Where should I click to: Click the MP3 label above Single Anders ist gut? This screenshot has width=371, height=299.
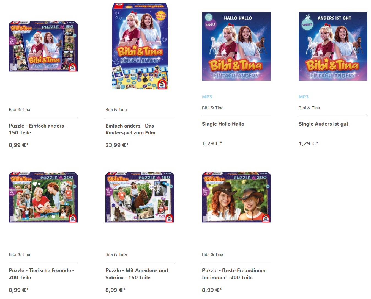click(304, 97)
